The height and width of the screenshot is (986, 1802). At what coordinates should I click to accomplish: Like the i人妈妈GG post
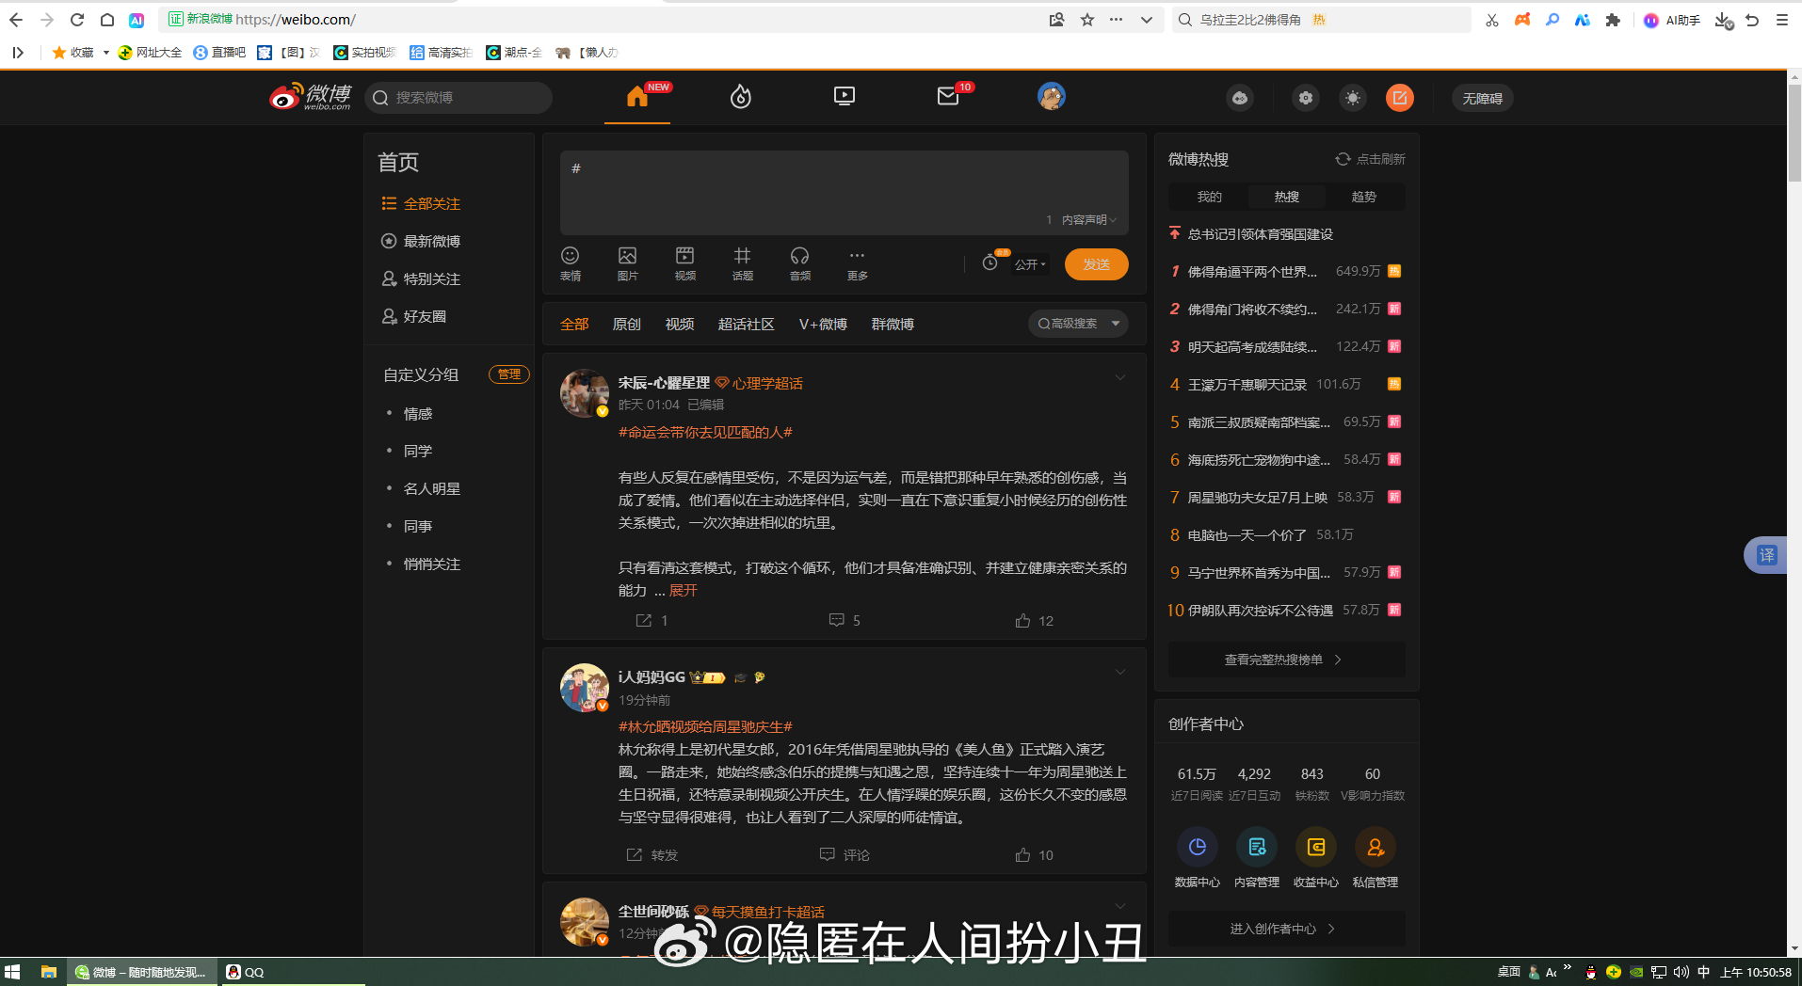click(x=1035, y=855)
